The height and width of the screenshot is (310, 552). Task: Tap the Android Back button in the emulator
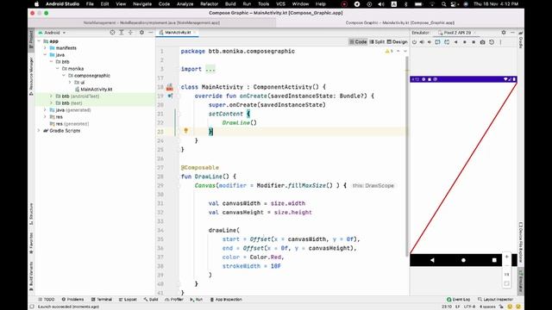coord(432,260)
